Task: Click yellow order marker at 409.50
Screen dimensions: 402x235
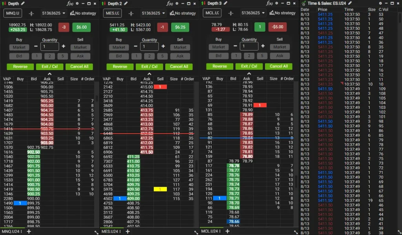Action: coord(160,189)
